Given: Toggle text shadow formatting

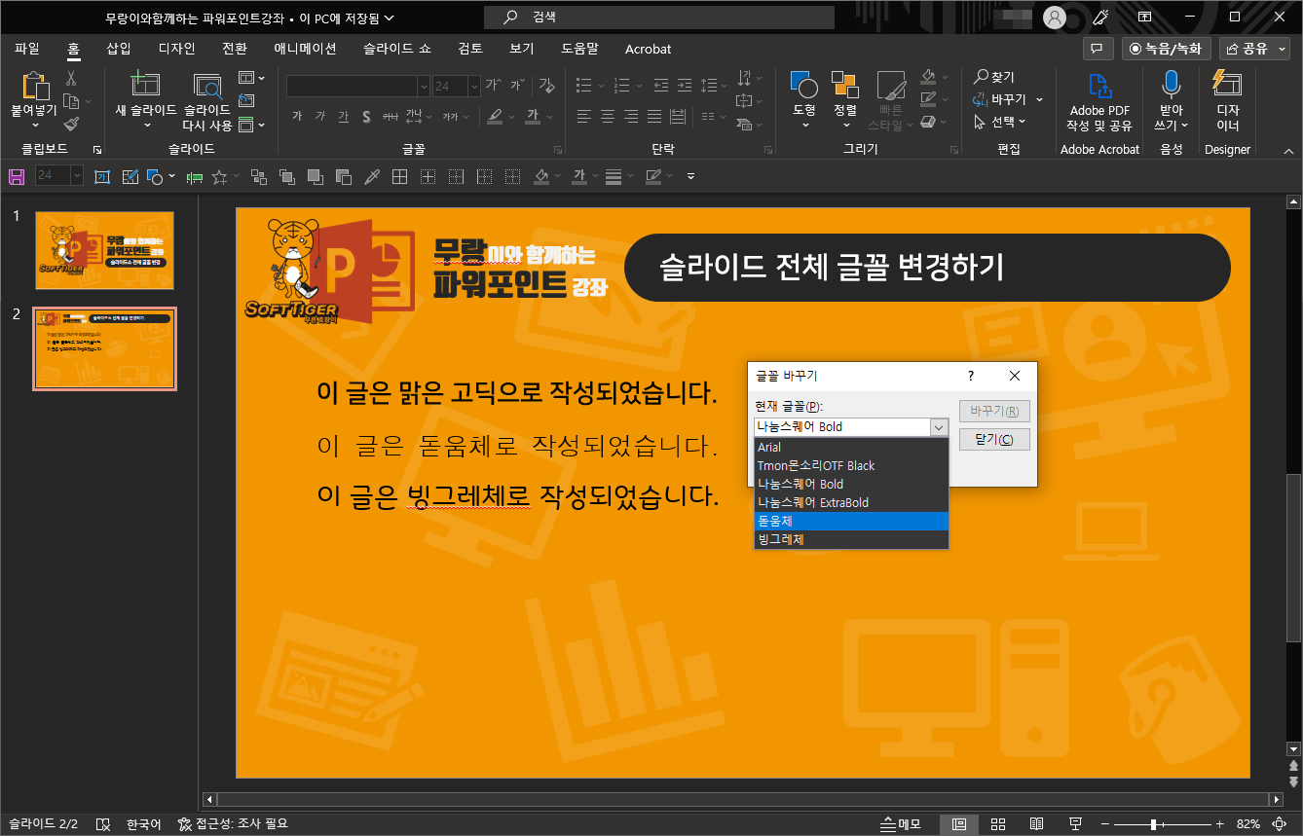Looking at the screenshot, I should [x=366, y=116].
